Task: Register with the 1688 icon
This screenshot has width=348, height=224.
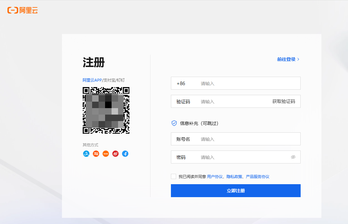Action: [106, 153]
